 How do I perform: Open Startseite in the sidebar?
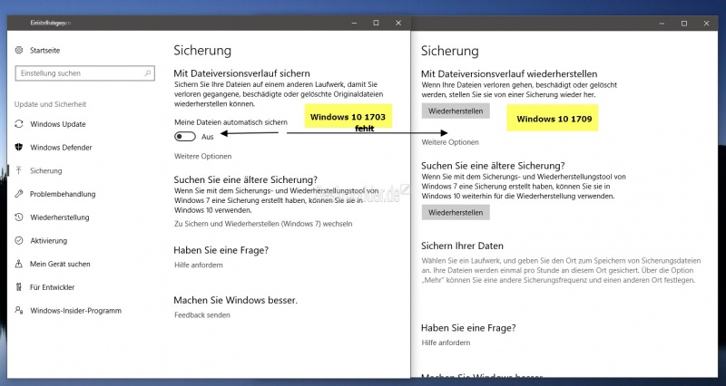(44, 51)
